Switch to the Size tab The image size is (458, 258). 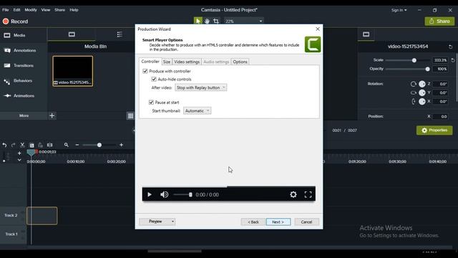coord(167,62)
